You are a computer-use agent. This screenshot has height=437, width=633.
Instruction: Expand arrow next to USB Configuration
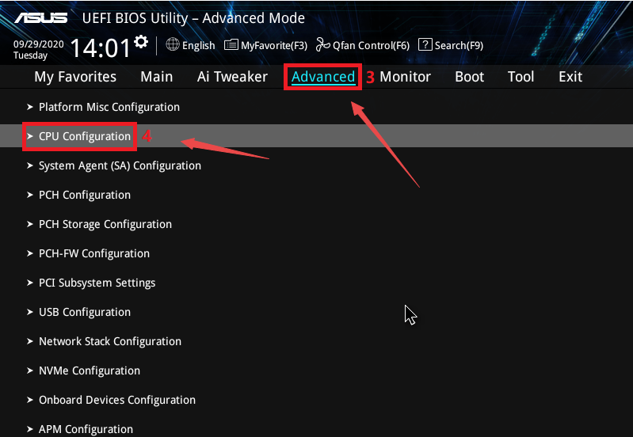tap(30, 312)
